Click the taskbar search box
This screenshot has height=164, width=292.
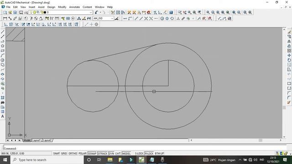[x=47, y=160]
